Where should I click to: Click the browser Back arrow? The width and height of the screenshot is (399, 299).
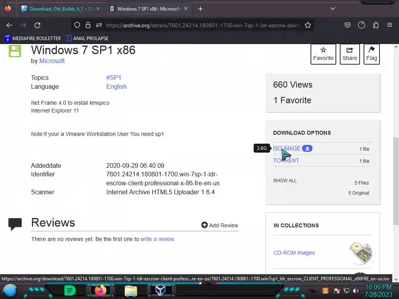coord(9,25)
